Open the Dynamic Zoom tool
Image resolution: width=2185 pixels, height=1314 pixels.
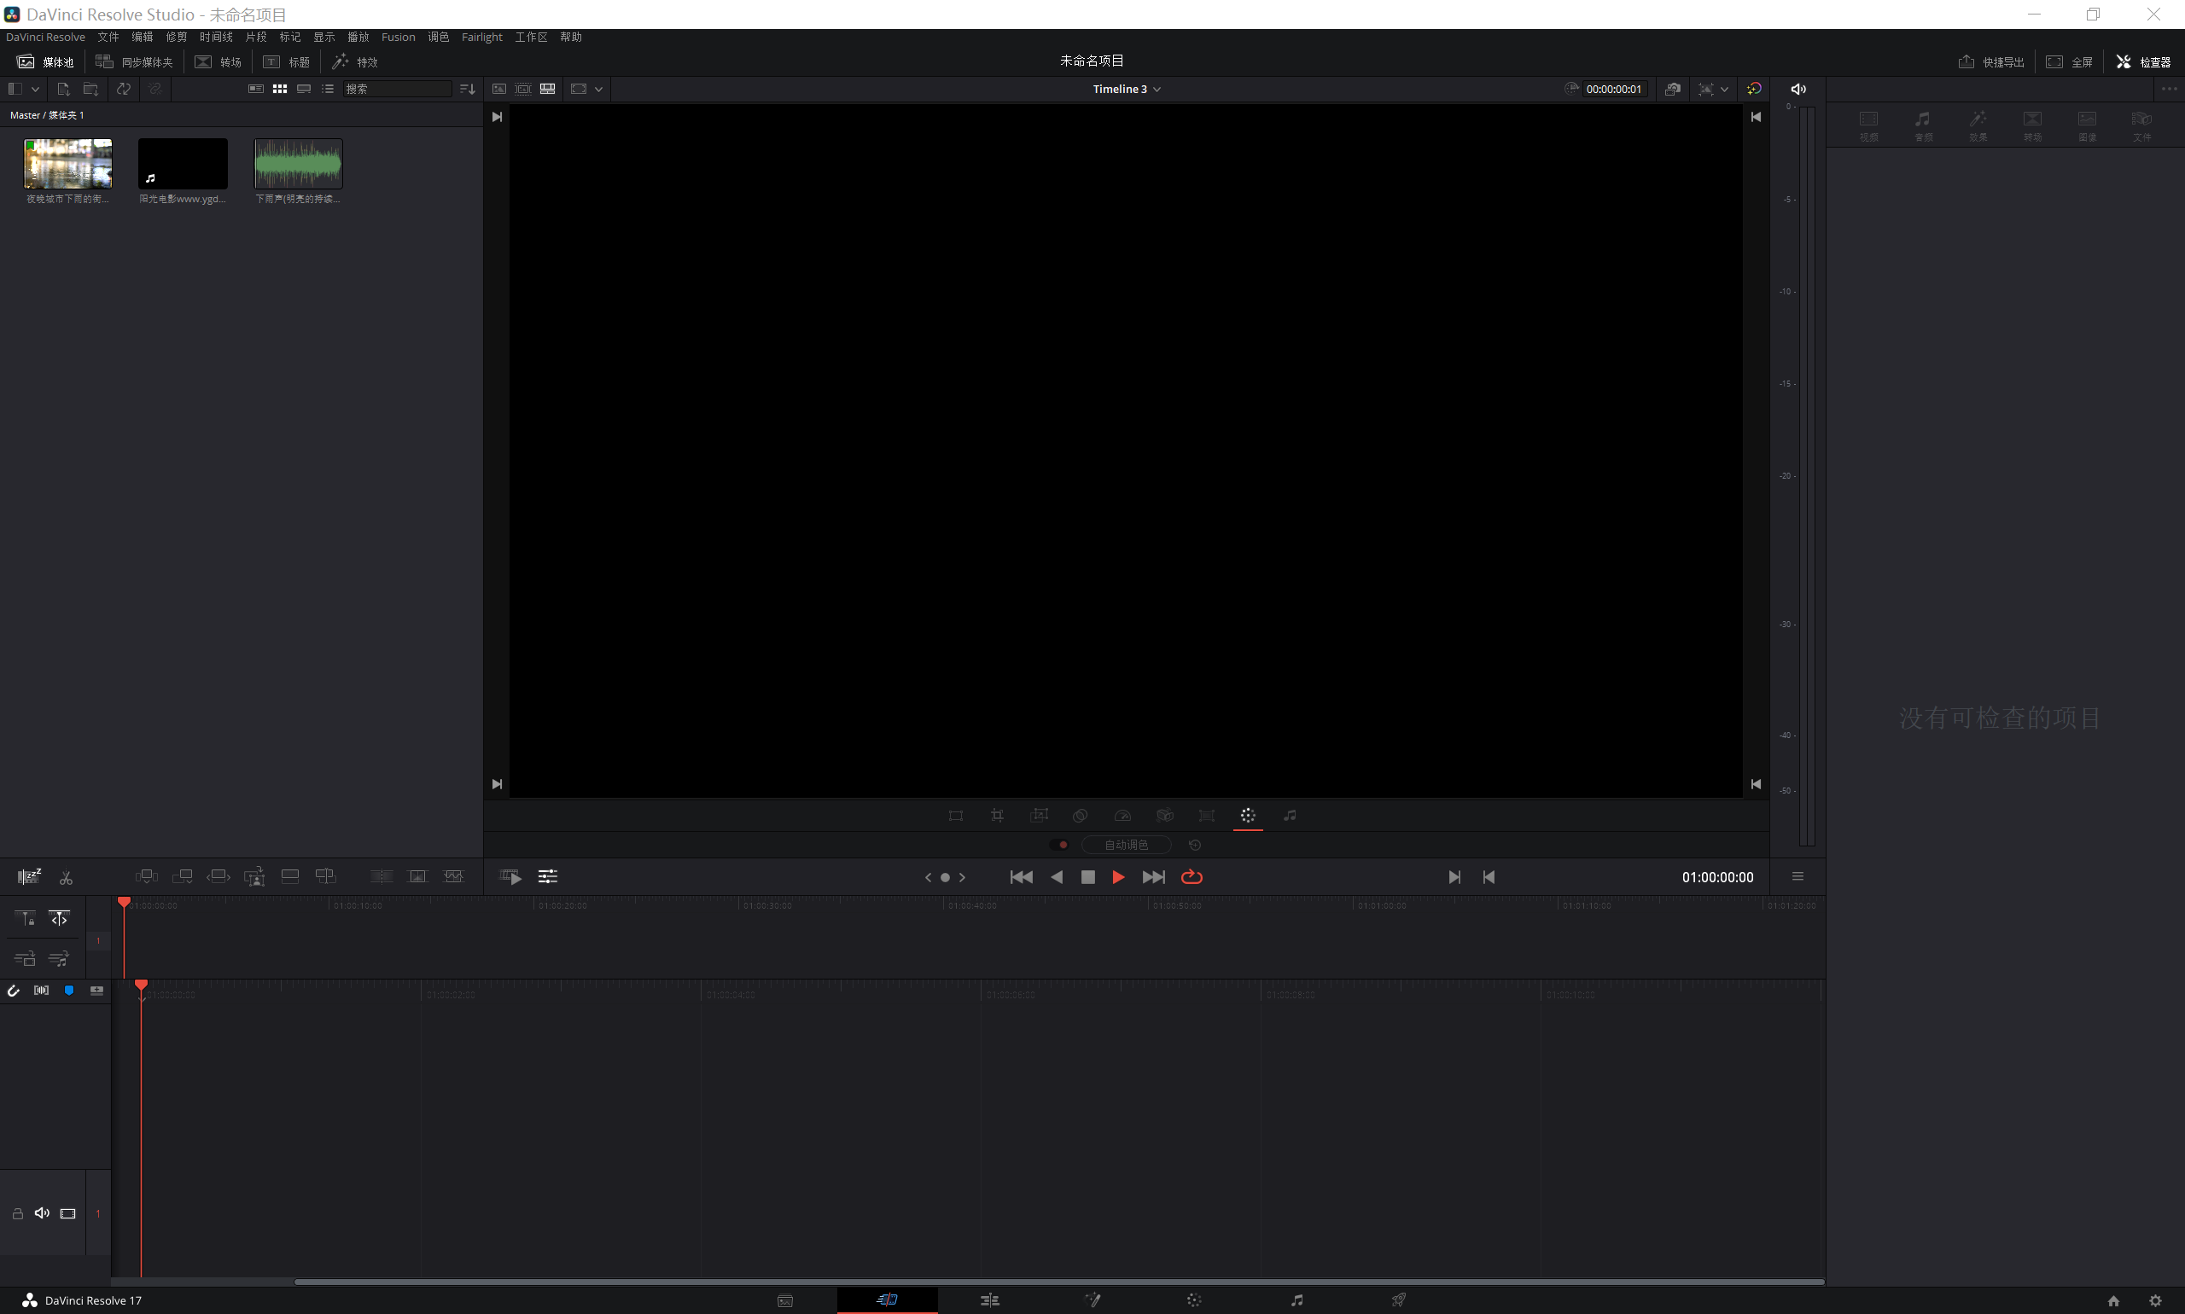point(1039,816)
